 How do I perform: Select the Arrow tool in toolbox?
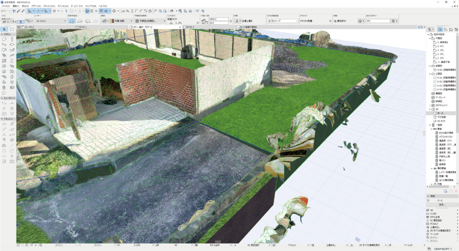[x=4, y=29]
